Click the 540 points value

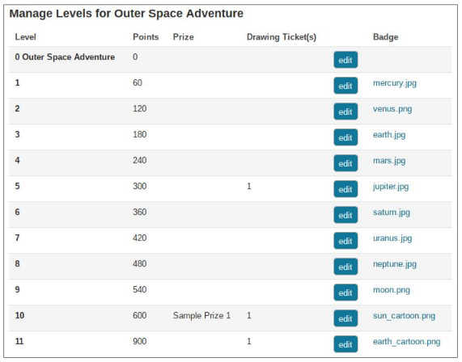(x=140, y=289)
